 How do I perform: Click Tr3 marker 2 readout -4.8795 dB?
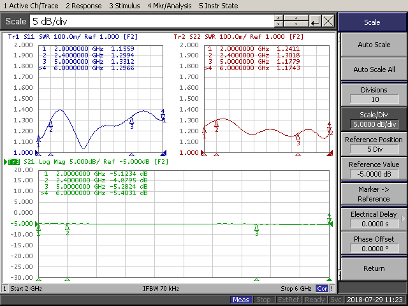pos(128,180)
